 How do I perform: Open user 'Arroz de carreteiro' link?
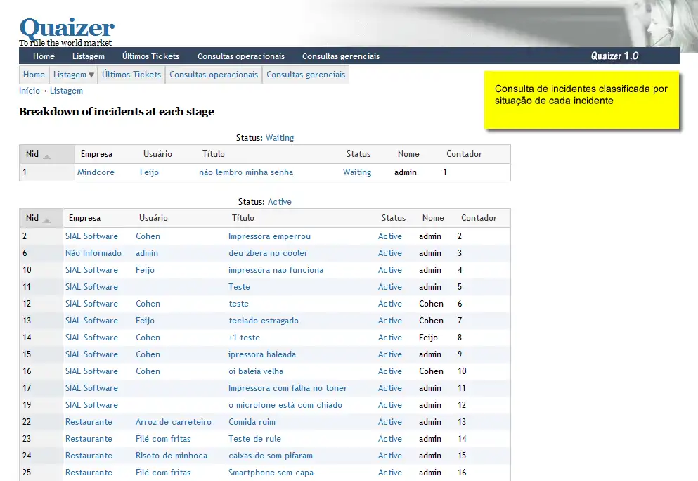[x=173, y=422]
